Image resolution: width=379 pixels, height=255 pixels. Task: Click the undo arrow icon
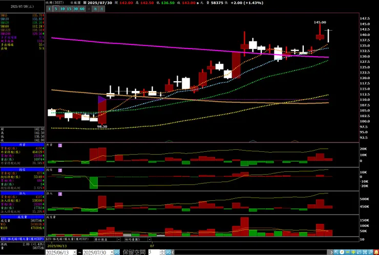click(x=359, y=252)
